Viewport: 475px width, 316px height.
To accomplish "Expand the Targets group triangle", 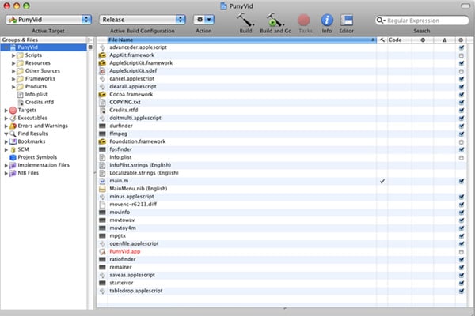I will coord(6,111).
